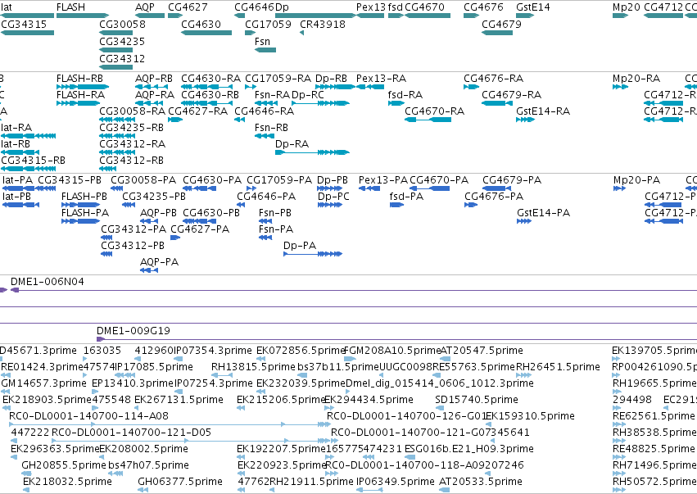This screenshot has width=697, height=494.
Task: Open the CG4630 gene feature
Action: pos(206,33)
